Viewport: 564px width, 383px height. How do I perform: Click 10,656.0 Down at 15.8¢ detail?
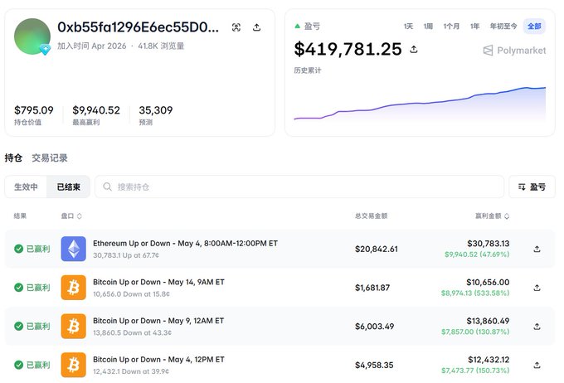131,294
